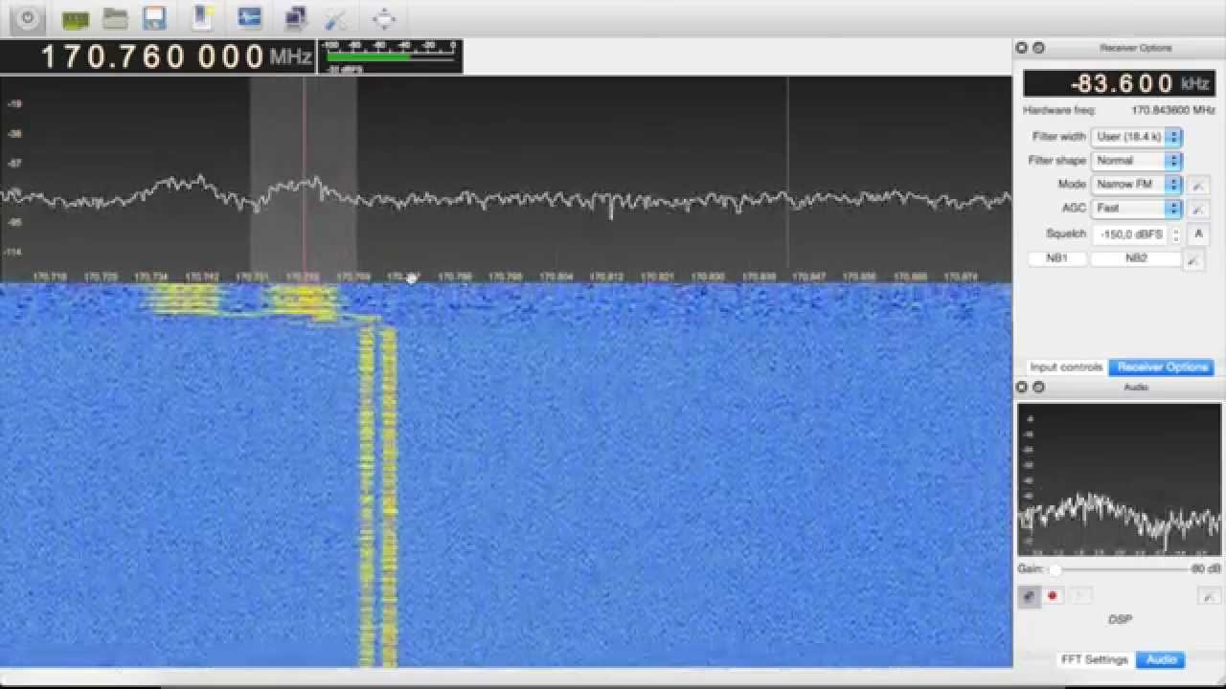Image resolution: width=1226 pixels, height=689 pixels.
Task: Expand the Filter shape dropdown
Action: point(1136,161)
